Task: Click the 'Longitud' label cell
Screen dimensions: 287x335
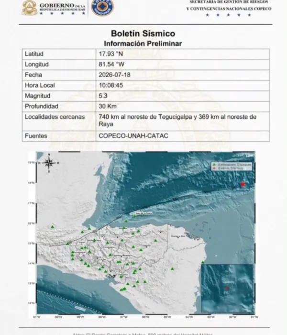Action: (x=59, y=64)
